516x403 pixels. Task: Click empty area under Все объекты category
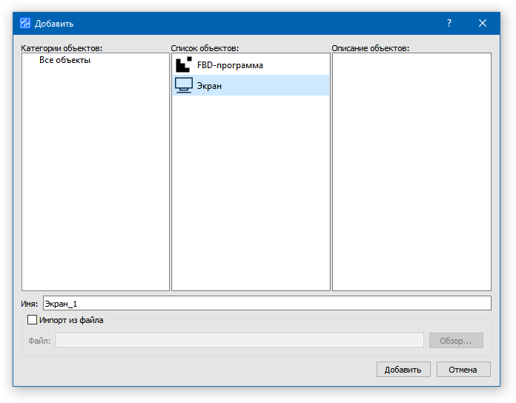coord(96,178)
